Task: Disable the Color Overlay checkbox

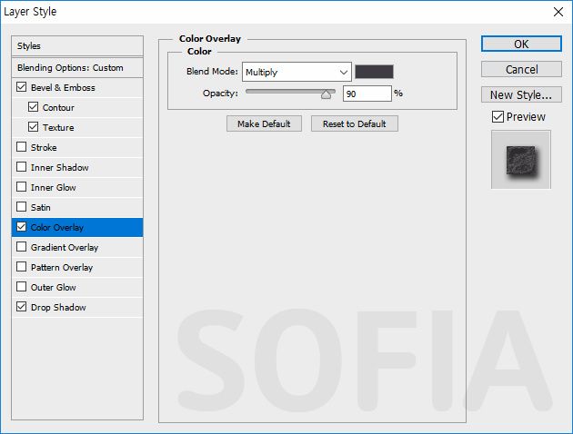Action: click(x=22, y=227)
